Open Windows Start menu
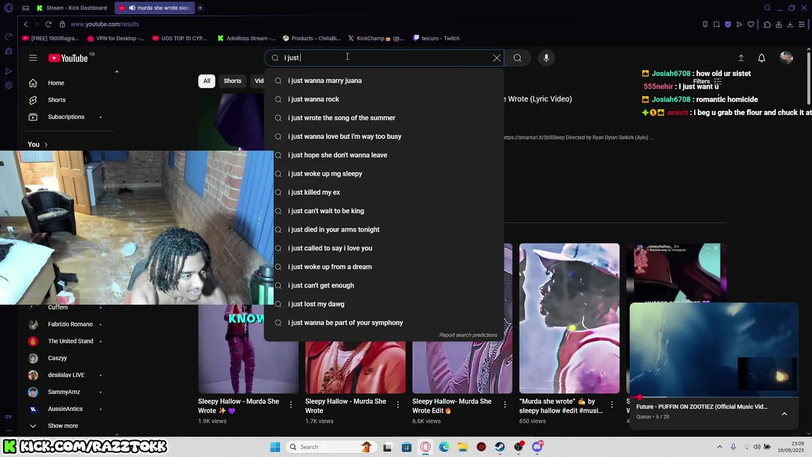This screenshot has height=457, width=812. [275, 447]
